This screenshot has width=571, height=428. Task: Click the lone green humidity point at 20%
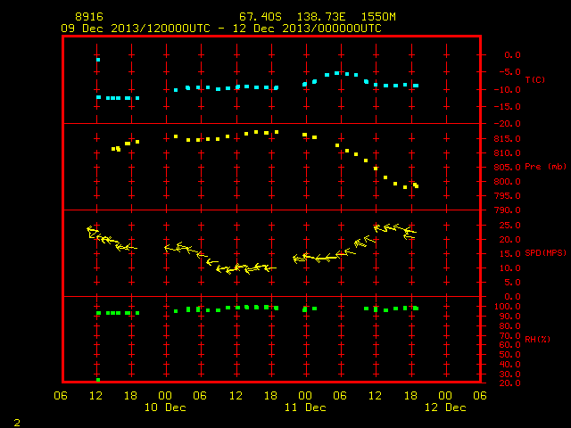click(x=98, y=380)
